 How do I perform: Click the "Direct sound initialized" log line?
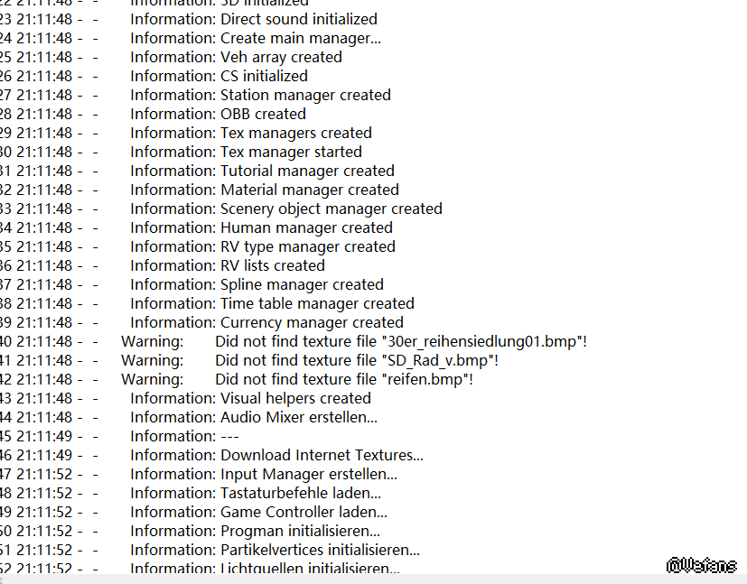(x=299, y=19)
